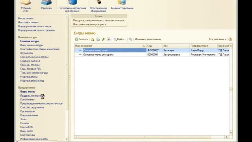Open Нормативно-справочная информация section
252x142 pixels.
point(72,6)
